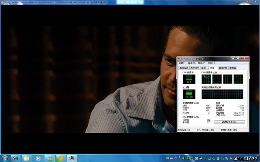260x162 pixels.
Task: Click the blue round tray icon beside the keyboard
Action: [x=175, y=158]
